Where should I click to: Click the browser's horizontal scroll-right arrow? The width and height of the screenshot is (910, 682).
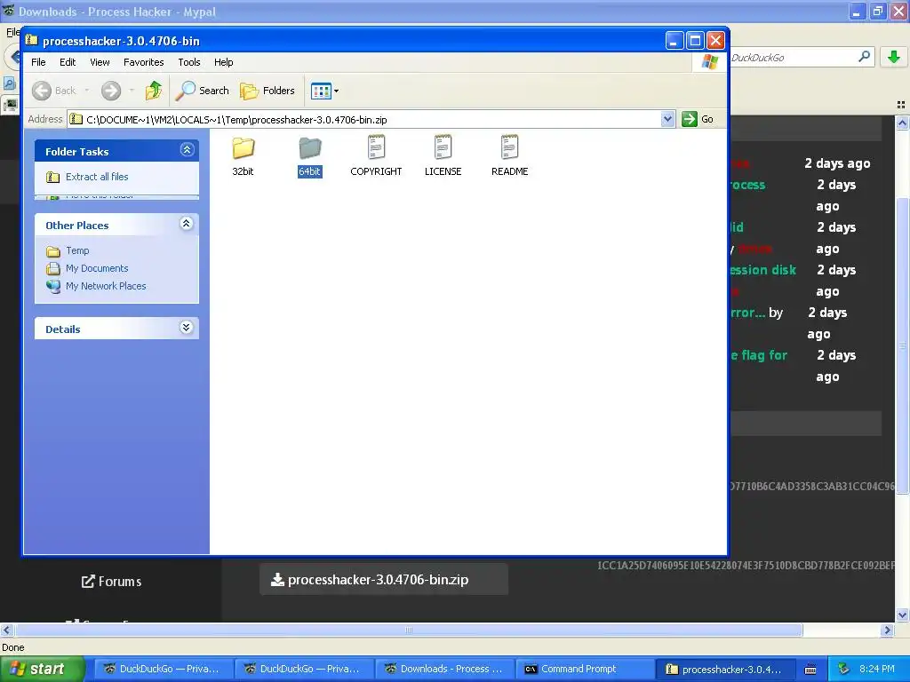click(887, 630)
